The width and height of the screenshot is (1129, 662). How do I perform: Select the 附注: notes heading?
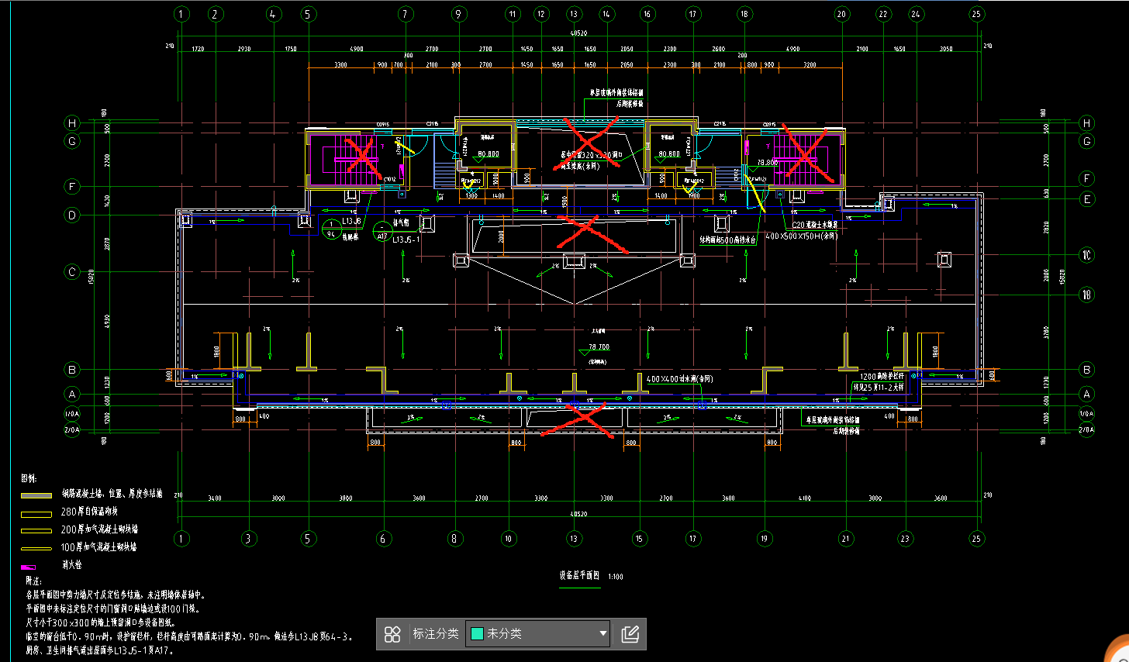point(33,581)
